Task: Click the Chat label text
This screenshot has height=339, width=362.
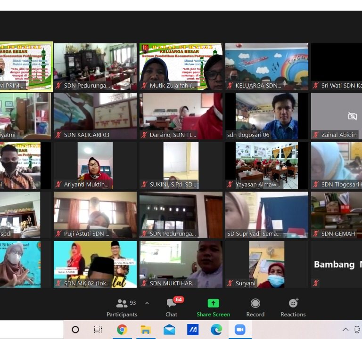Action: coord(171,315)
